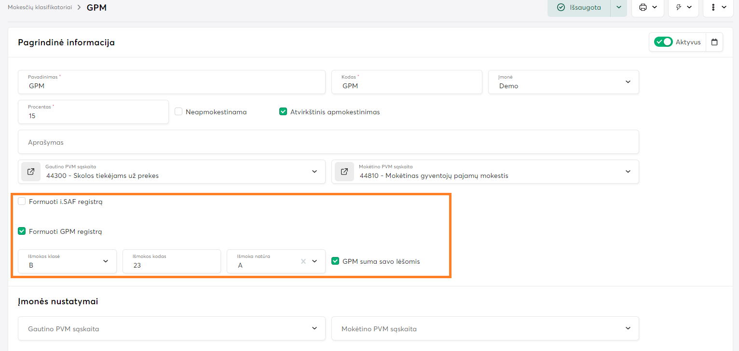Go back to Mokesčių klasifikatoriai breadcrumb
Screen dimensions: 739x351
pyautogui.click(x=40, y=7)
